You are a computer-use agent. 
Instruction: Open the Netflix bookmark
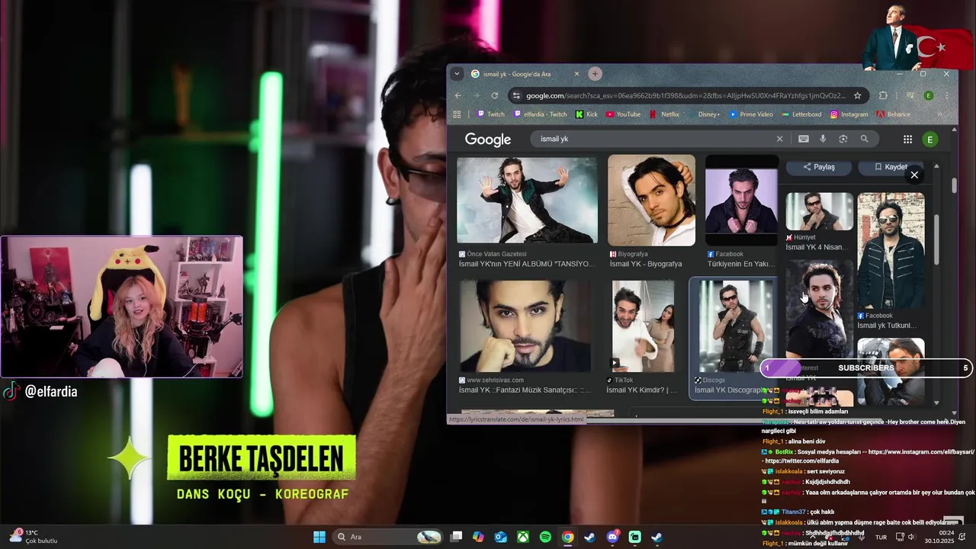pos(664,114)
